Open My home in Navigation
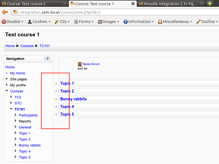The width and height of the screenshot is (219, 164). coord(18,73)
